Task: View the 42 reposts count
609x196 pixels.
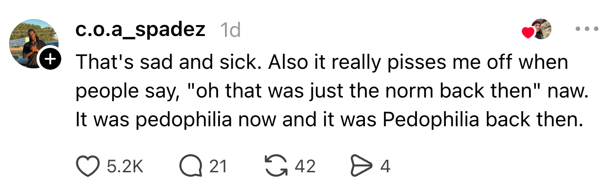Action: point(305,167)
